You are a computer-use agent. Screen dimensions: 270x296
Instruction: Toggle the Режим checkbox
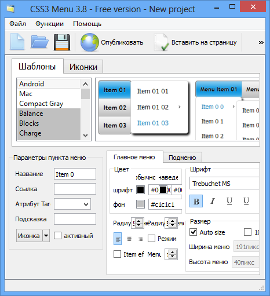tap(151, 239)
